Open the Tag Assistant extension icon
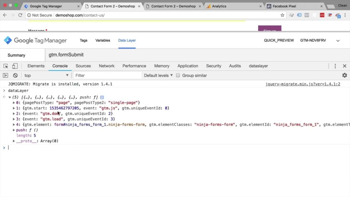350x197 pixels. click(299, 15)
